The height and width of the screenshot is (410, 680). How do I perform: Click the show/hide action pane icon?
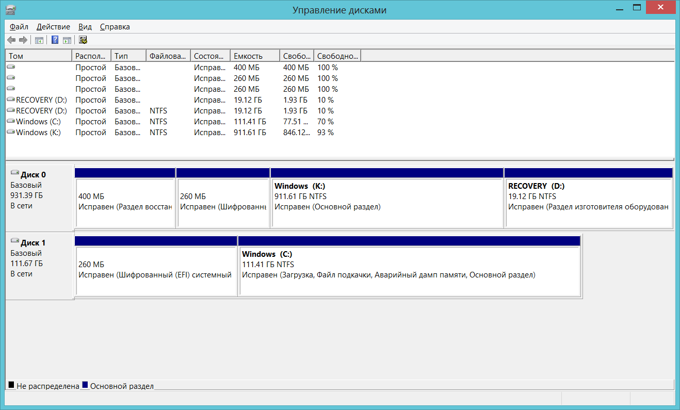pyautogui.click(x=67, y=40)
